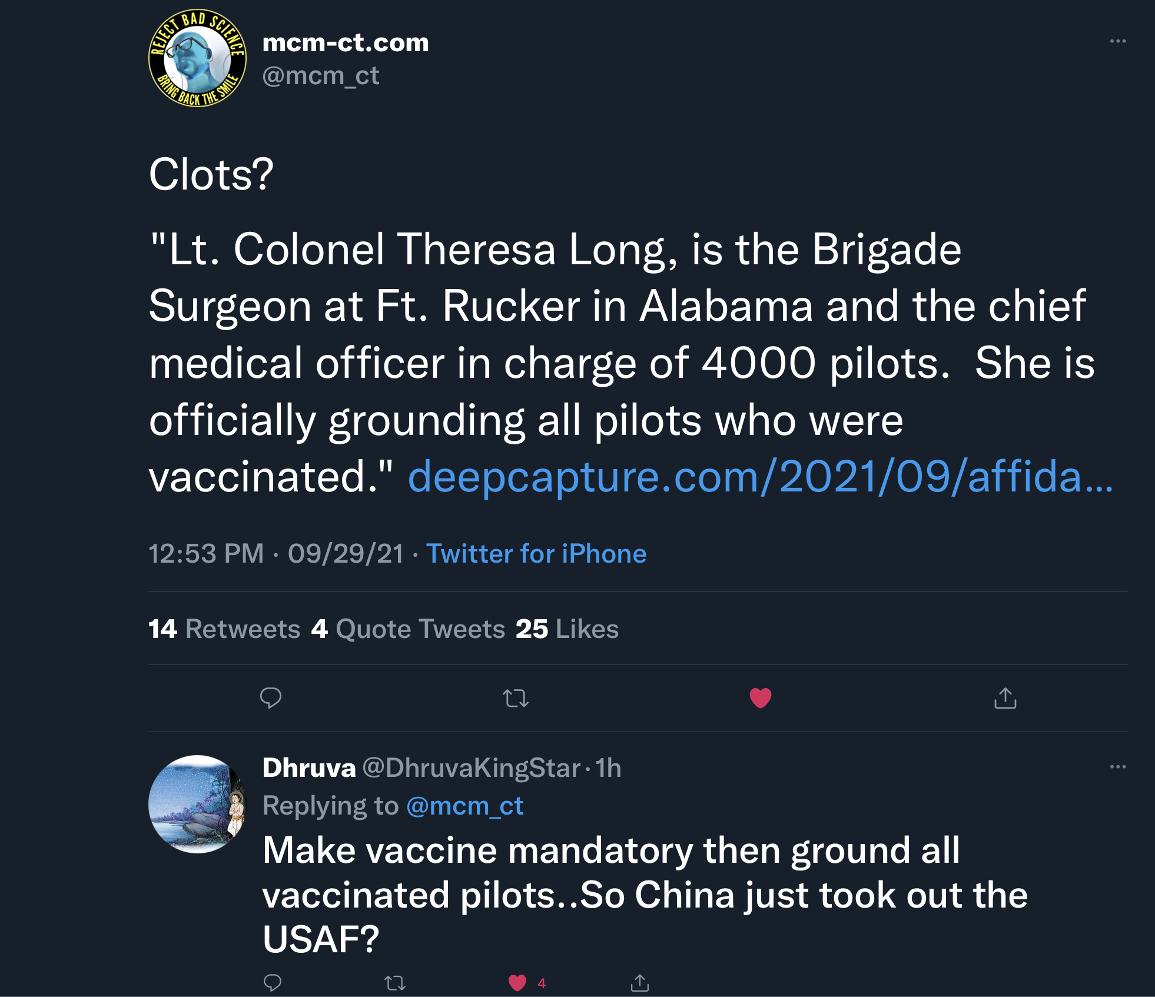Share the main tweet by mcm_ct

tap(1005, 698)
